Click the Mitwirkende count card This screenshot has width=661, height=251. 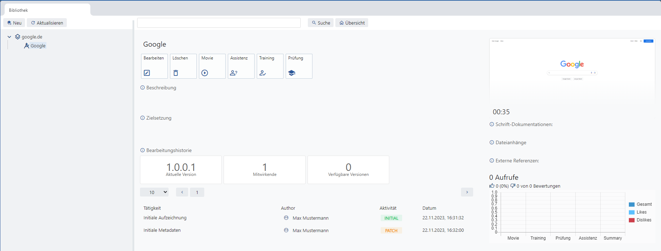click(x=265, y=170)
